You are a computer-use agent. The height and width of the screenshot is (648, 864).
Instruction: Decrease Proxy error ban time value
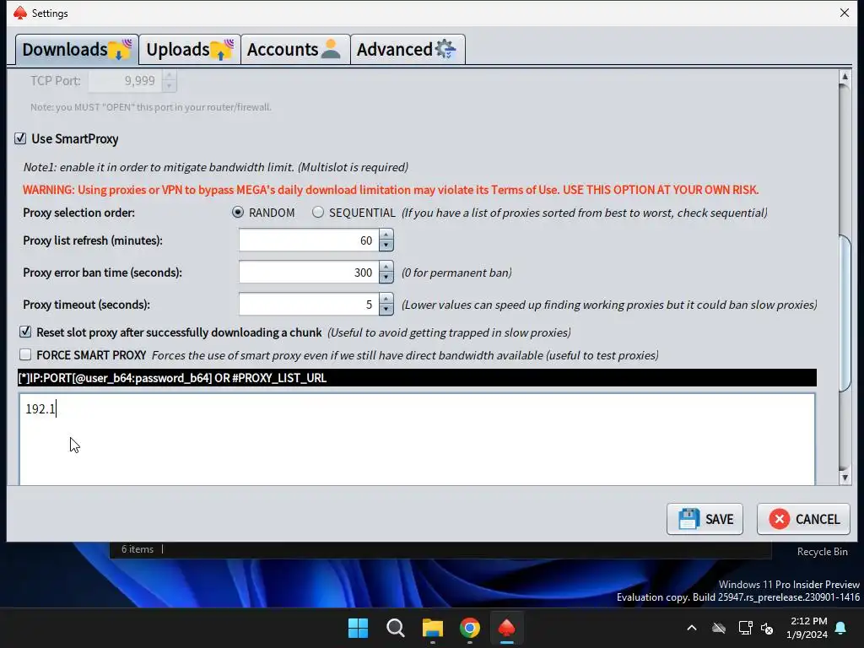coord(386,278)
